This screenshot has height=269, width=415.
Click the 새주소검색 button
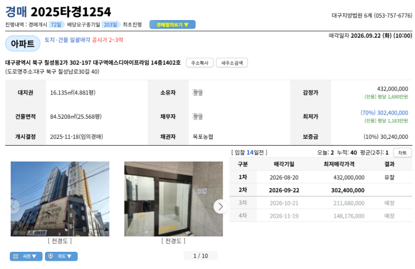point(232,63)
